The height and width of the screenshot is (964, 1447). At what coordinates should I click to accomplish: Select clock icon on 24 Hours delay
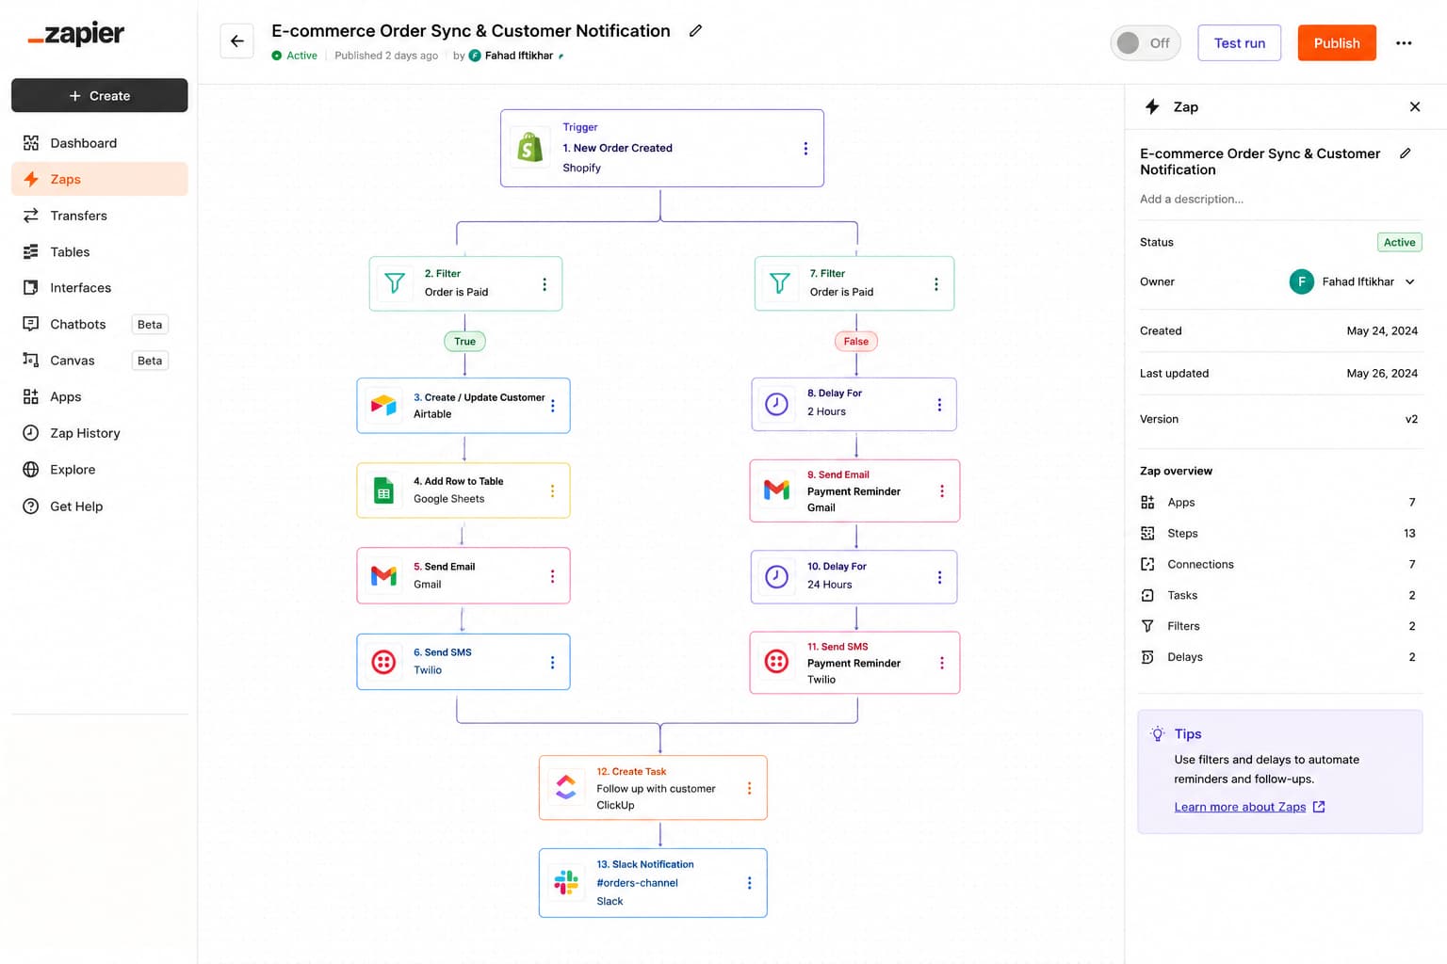click(776, 576)
